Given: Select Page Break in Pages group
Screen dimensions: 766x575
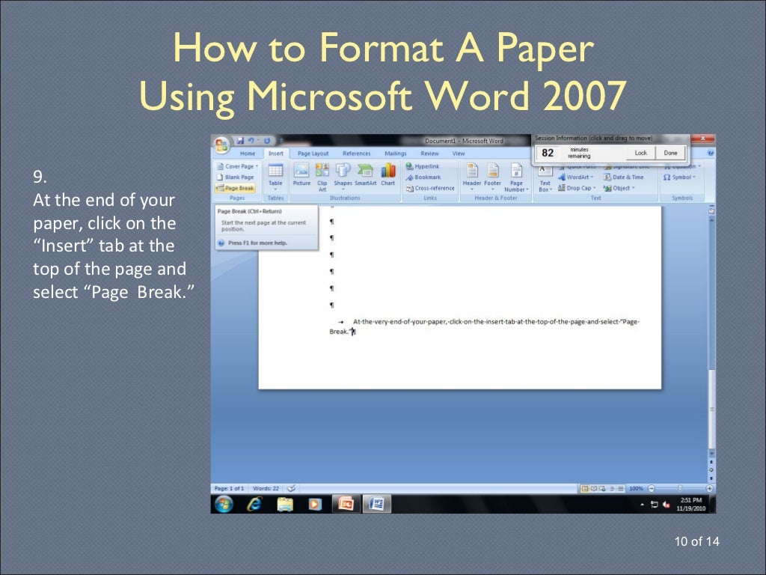Looking at the screenshot, I should [236, 188].
